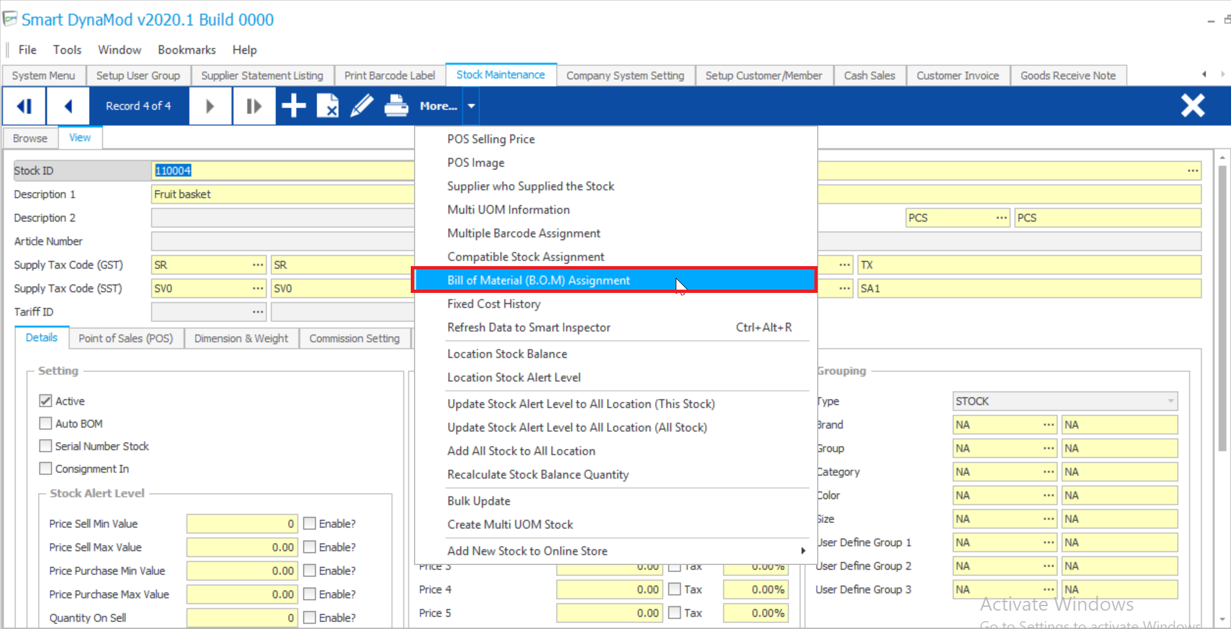Image resolution: width=1231 pixels, height=629 pixels.
Task: Open the File menu
Action: (27, 50)
